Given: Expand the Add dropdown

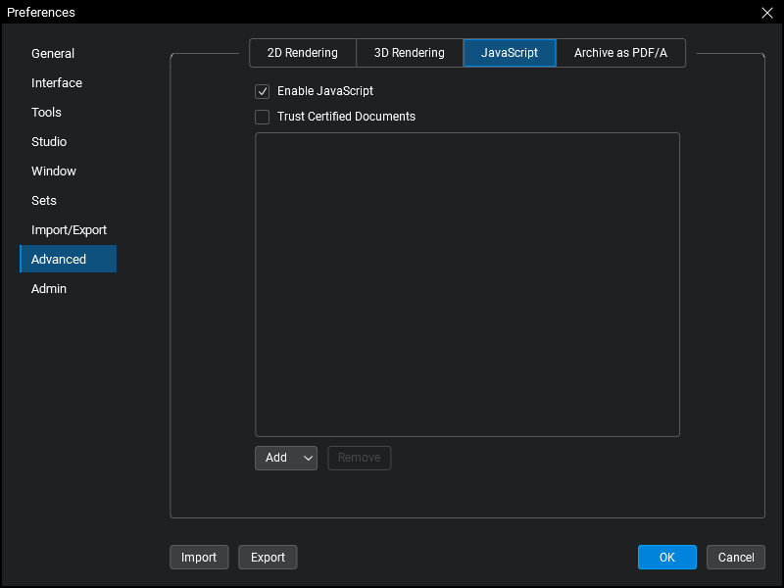Looking at the screenshot, I should [x=286, y=458].
